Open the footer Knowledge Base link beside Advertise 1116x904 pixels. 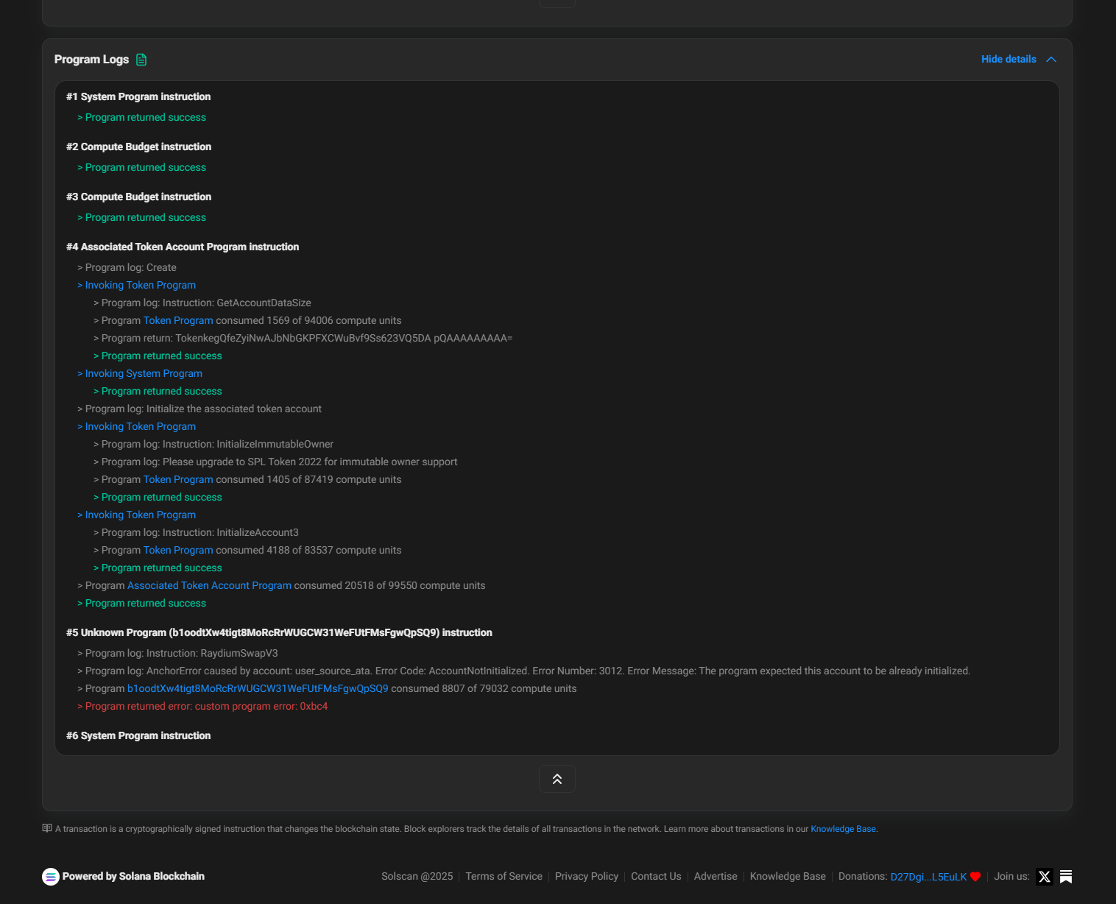coord(788,877)
